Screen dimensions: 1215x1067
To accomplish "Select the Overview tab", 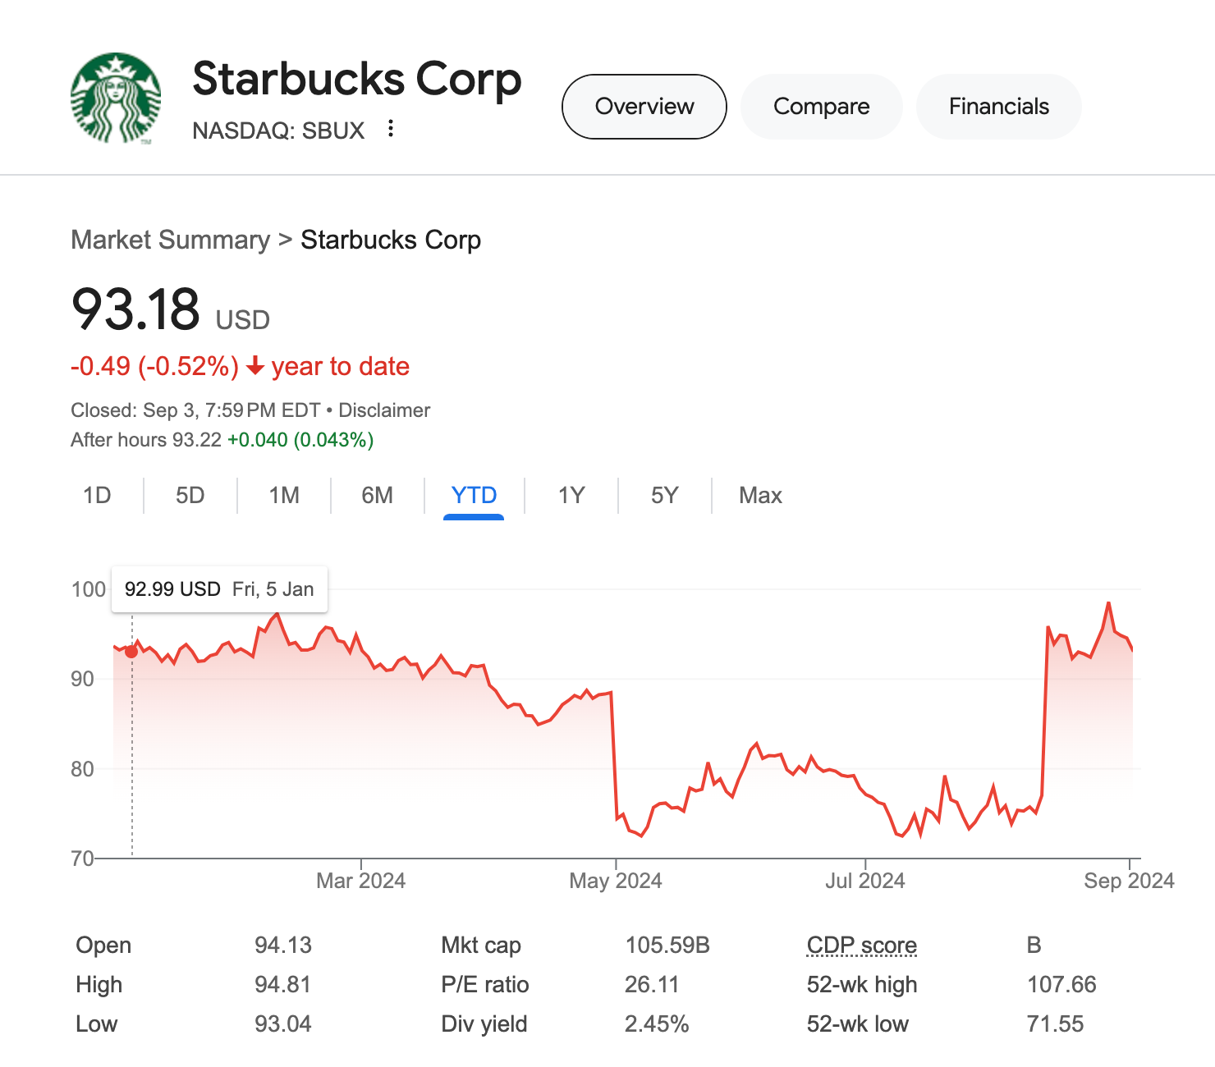I will 644,107.
